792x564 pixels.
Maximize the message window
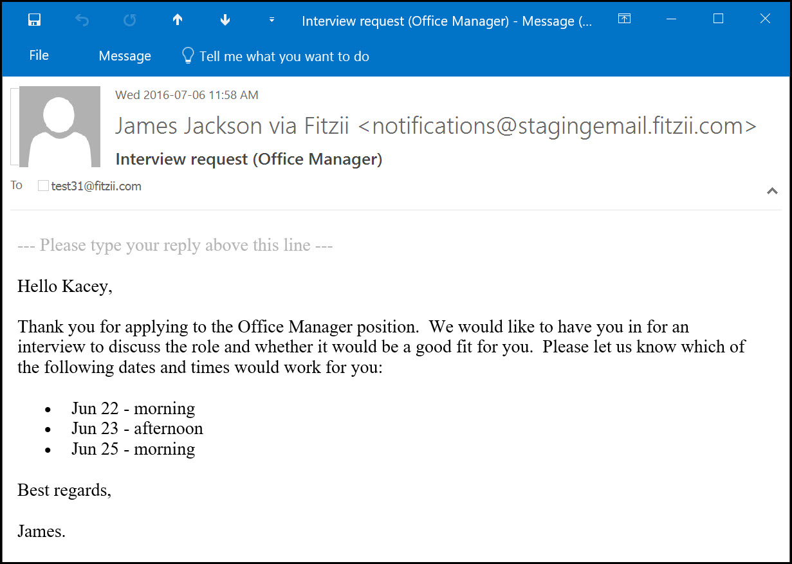click(719, 19)
